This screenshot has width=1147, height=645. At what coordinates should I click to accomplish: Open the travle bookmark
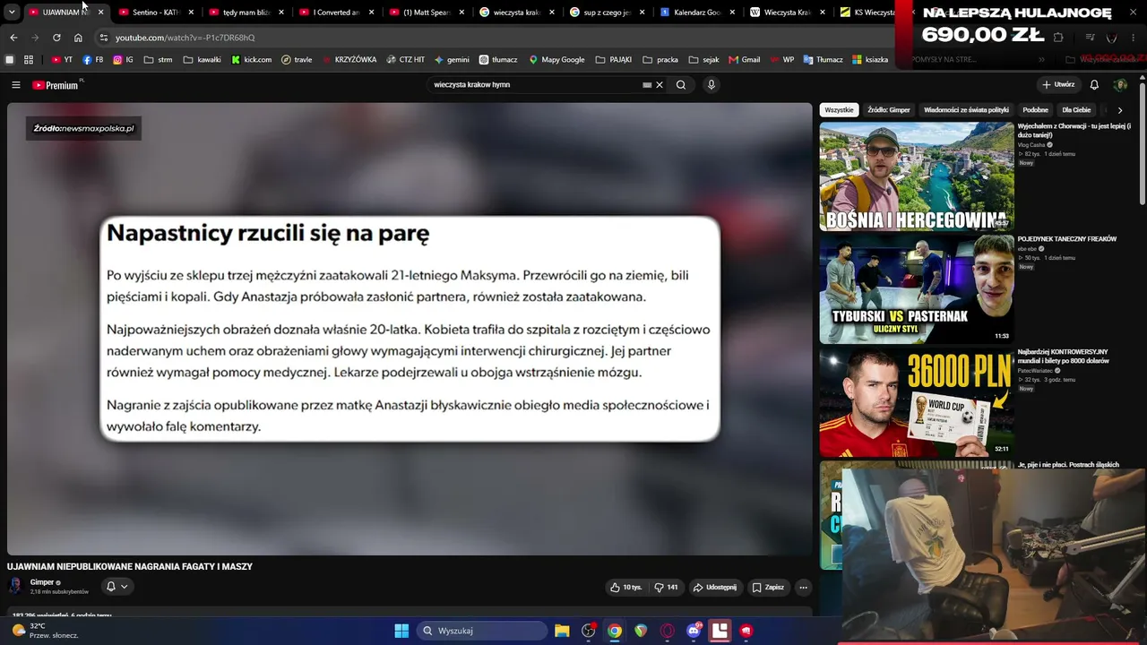297,60
